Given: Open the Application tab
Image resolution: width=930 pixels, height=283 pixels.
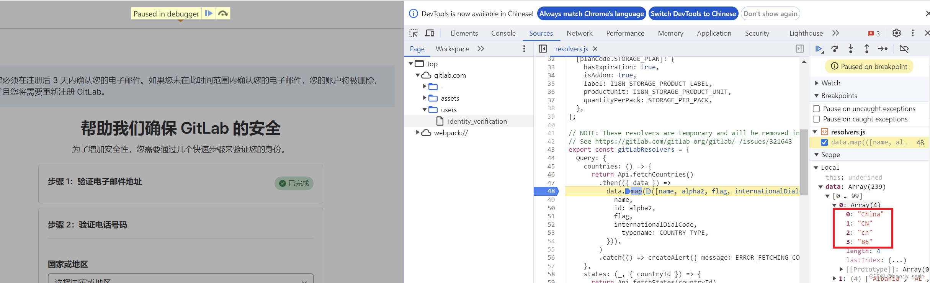Looking at the screenshot, I should [x=714, y=33].
